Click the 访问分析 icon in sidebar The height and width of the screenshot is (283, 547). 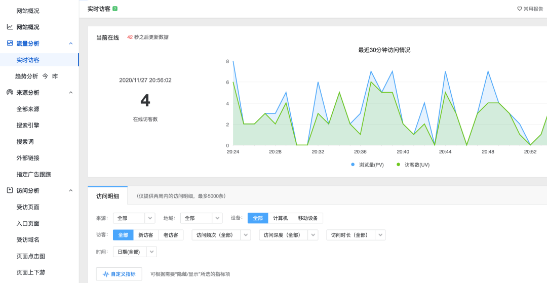[10, 190]
